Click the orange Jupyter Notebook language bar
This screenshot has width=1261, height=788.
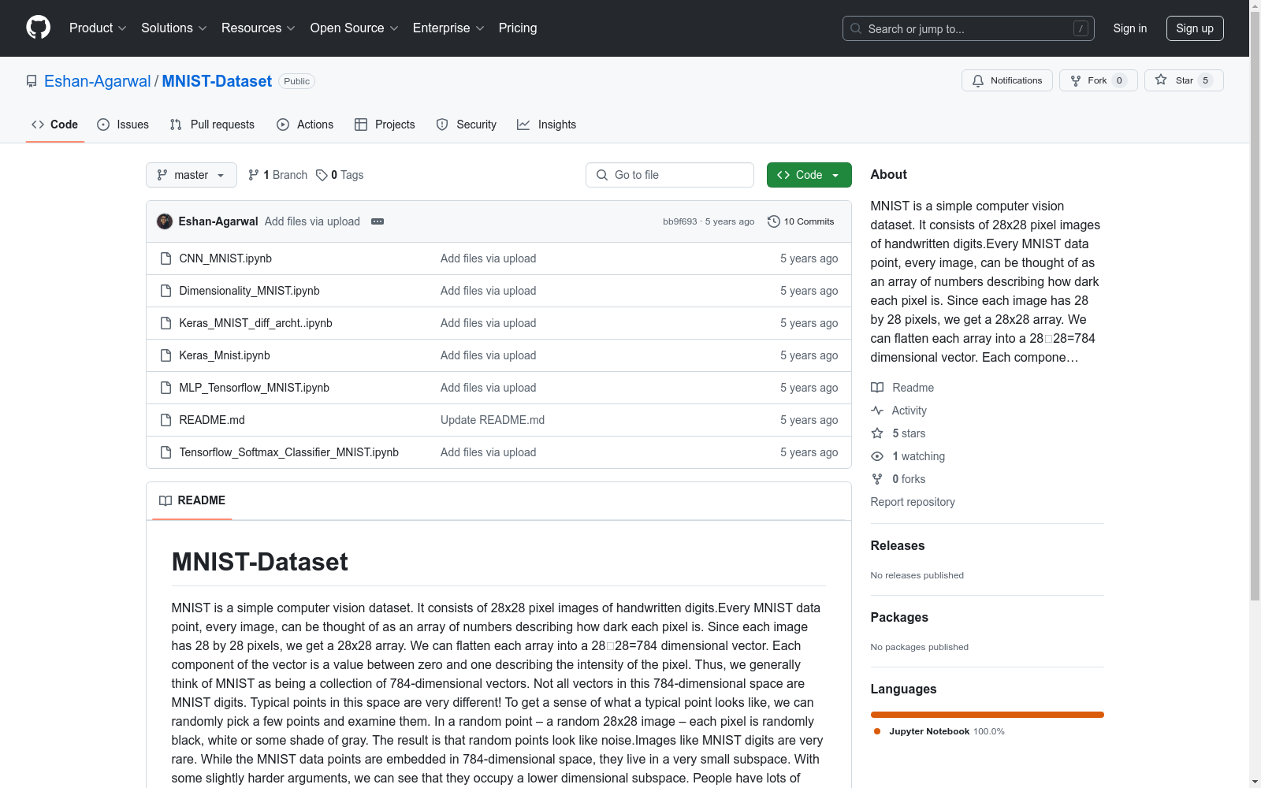[988, 715]
